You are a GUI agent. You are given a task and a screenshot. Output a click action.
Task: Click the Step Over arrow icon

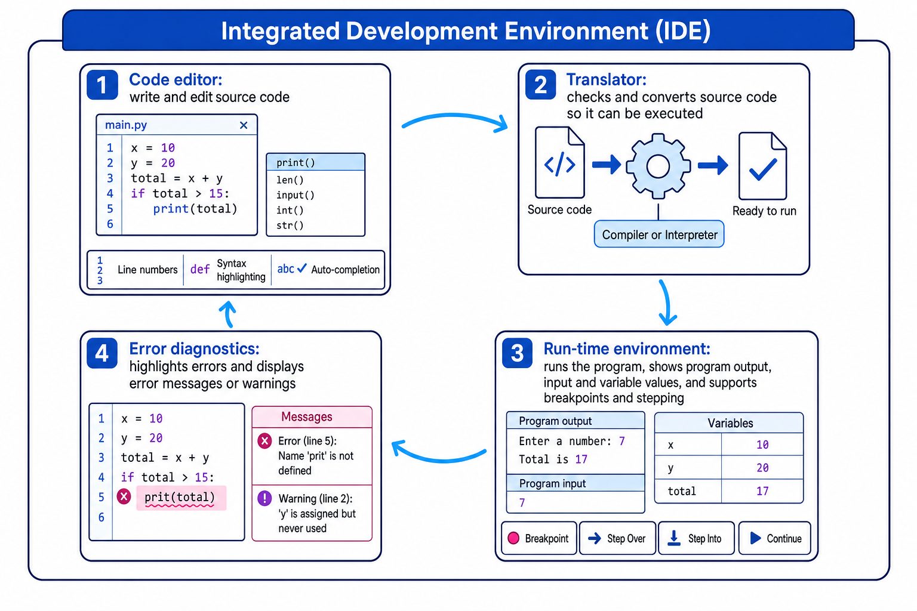point(595,538)
